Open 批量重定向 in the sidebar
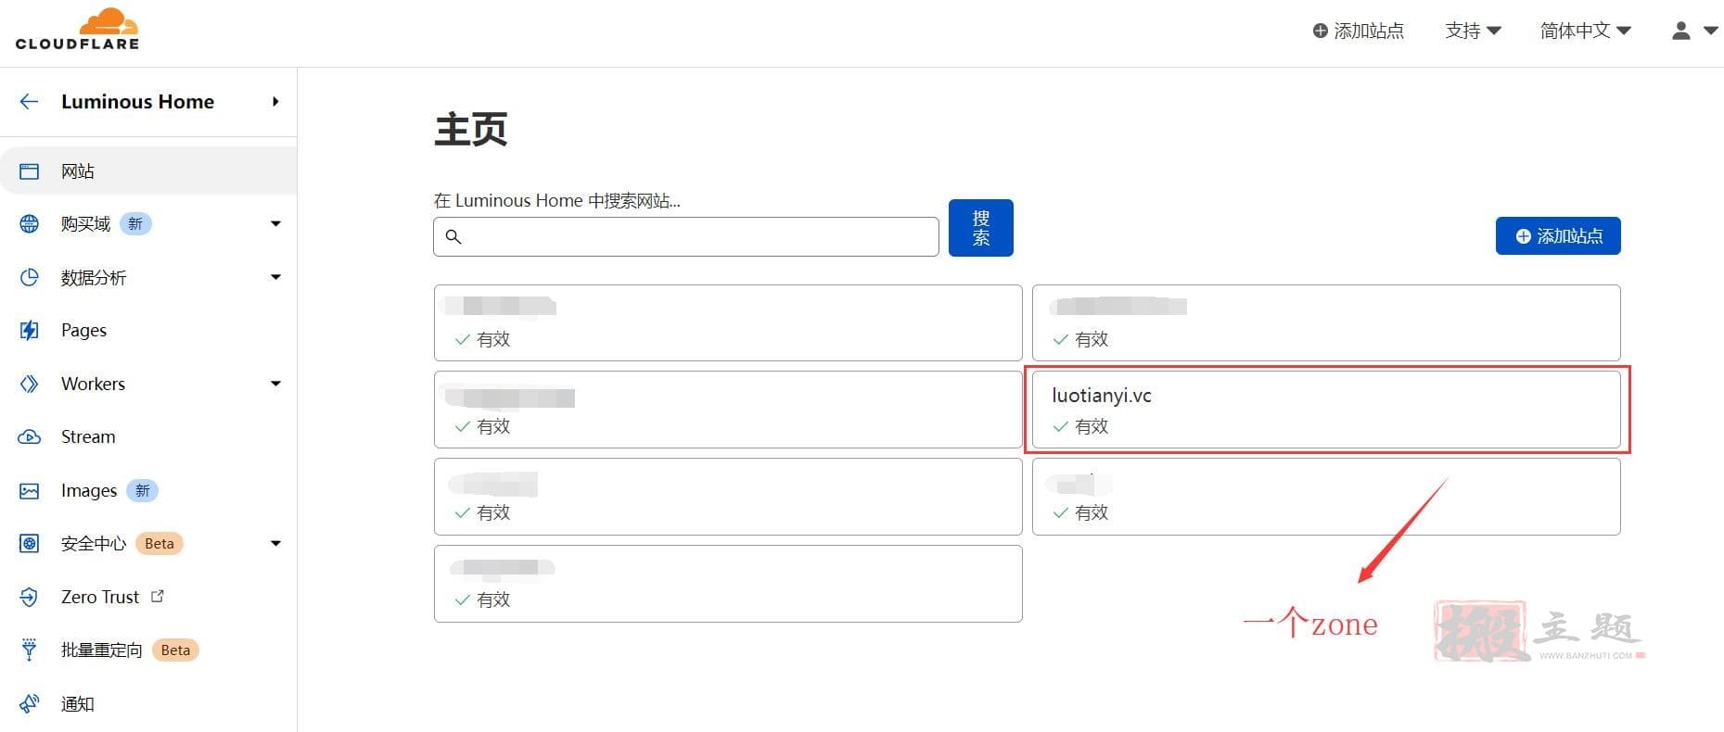This screenshot has width=1724, height=732. (102, 650)
